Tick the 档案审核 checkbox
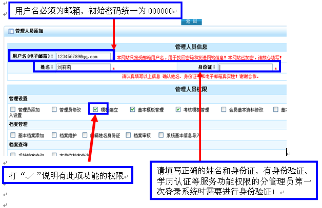This screenshot has height=208, width=322. coord(128,135)
